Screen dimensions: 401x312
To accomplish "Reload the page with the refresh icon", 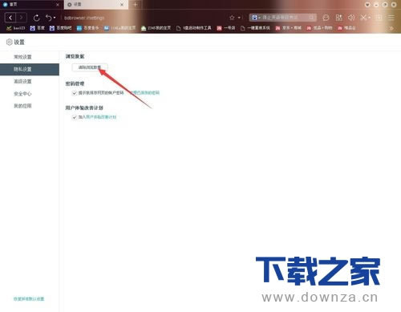I will 37,18.
